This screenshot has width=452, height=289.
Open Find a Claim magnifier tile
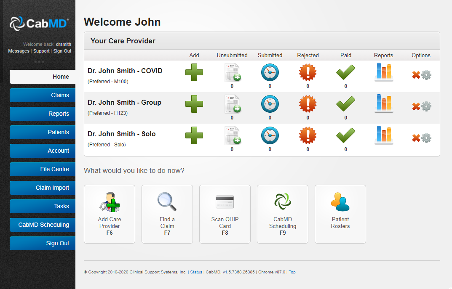click(167, 214)
